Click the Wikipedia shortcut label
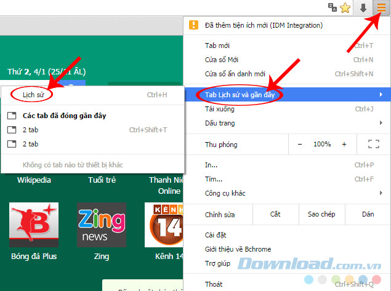The width and height of the screenshot is (391, 291). coord(34,180)
